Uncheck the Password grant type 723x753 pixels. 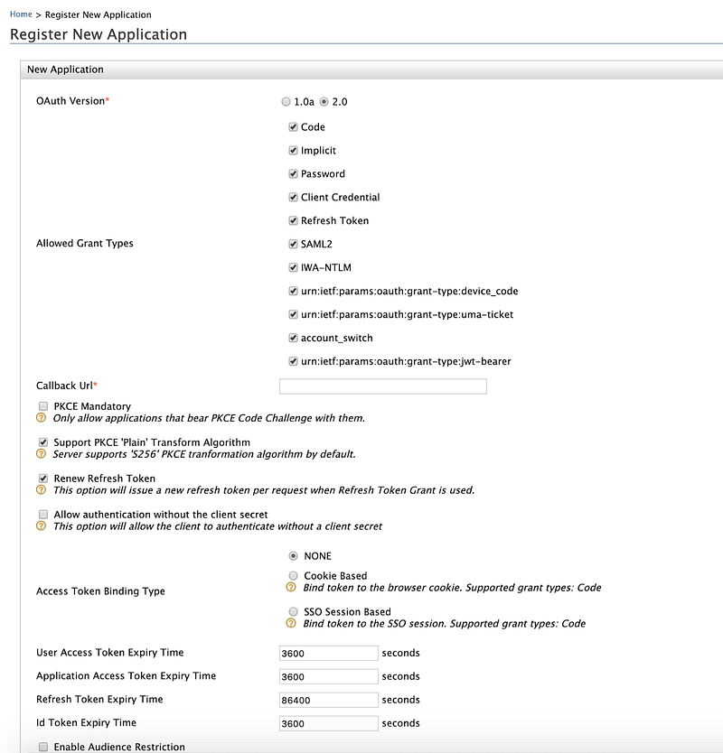pos(293,174)
